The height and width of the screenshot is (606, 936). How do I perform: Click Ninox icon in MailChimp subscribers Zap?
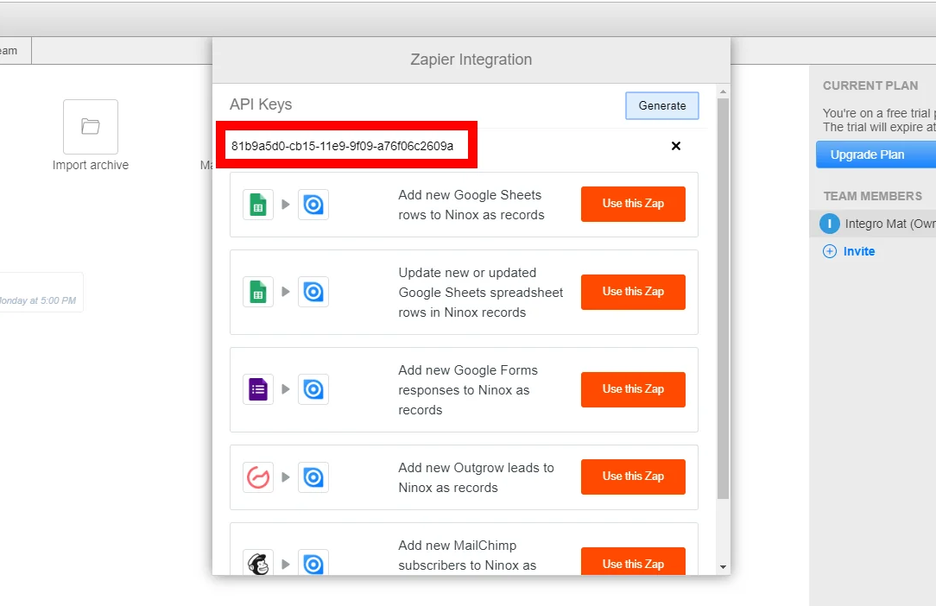(313, 563)
